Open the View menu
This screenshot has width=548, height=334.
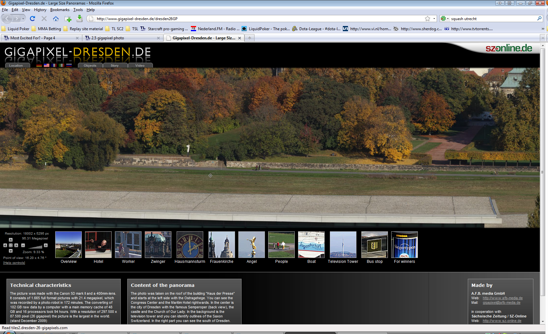coord(26,10)
